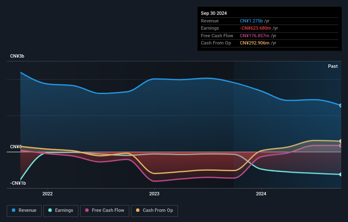Click the Cash From Op tooltip row label
The width and height of the screenshot is (348, 222).
click(x=216, y=43)
